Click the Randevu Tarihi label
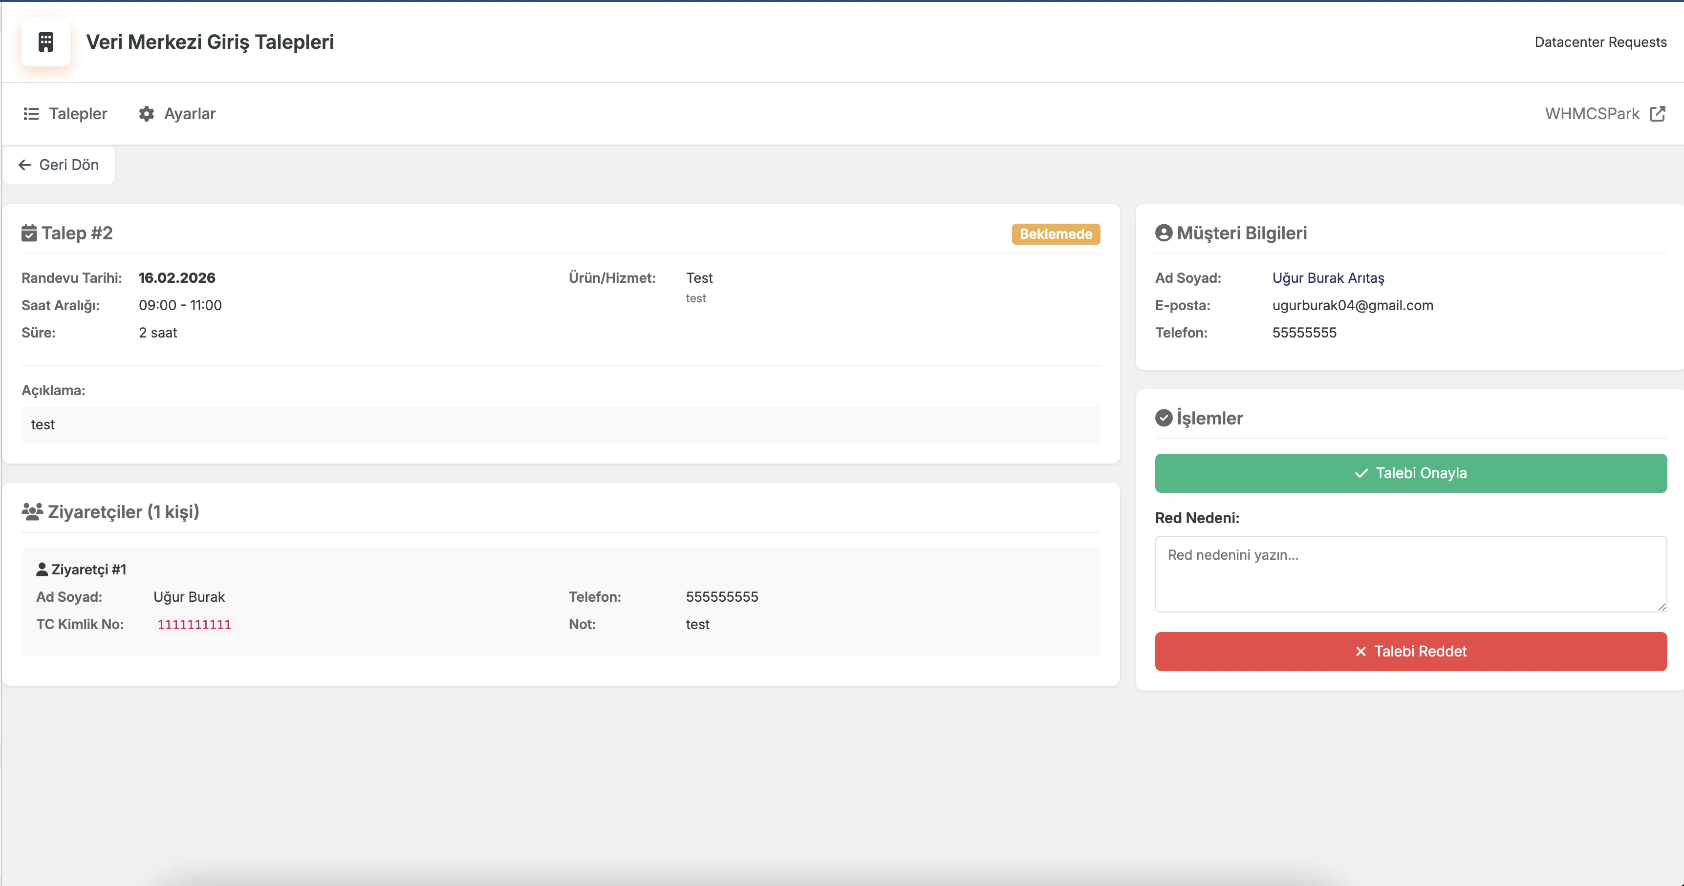Screen dimensions: 1684x886 [x=72, y=278]
